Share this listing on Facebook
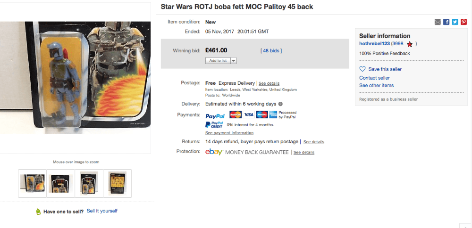The height and width of the screenshot is (228, 472). point(447,22)
